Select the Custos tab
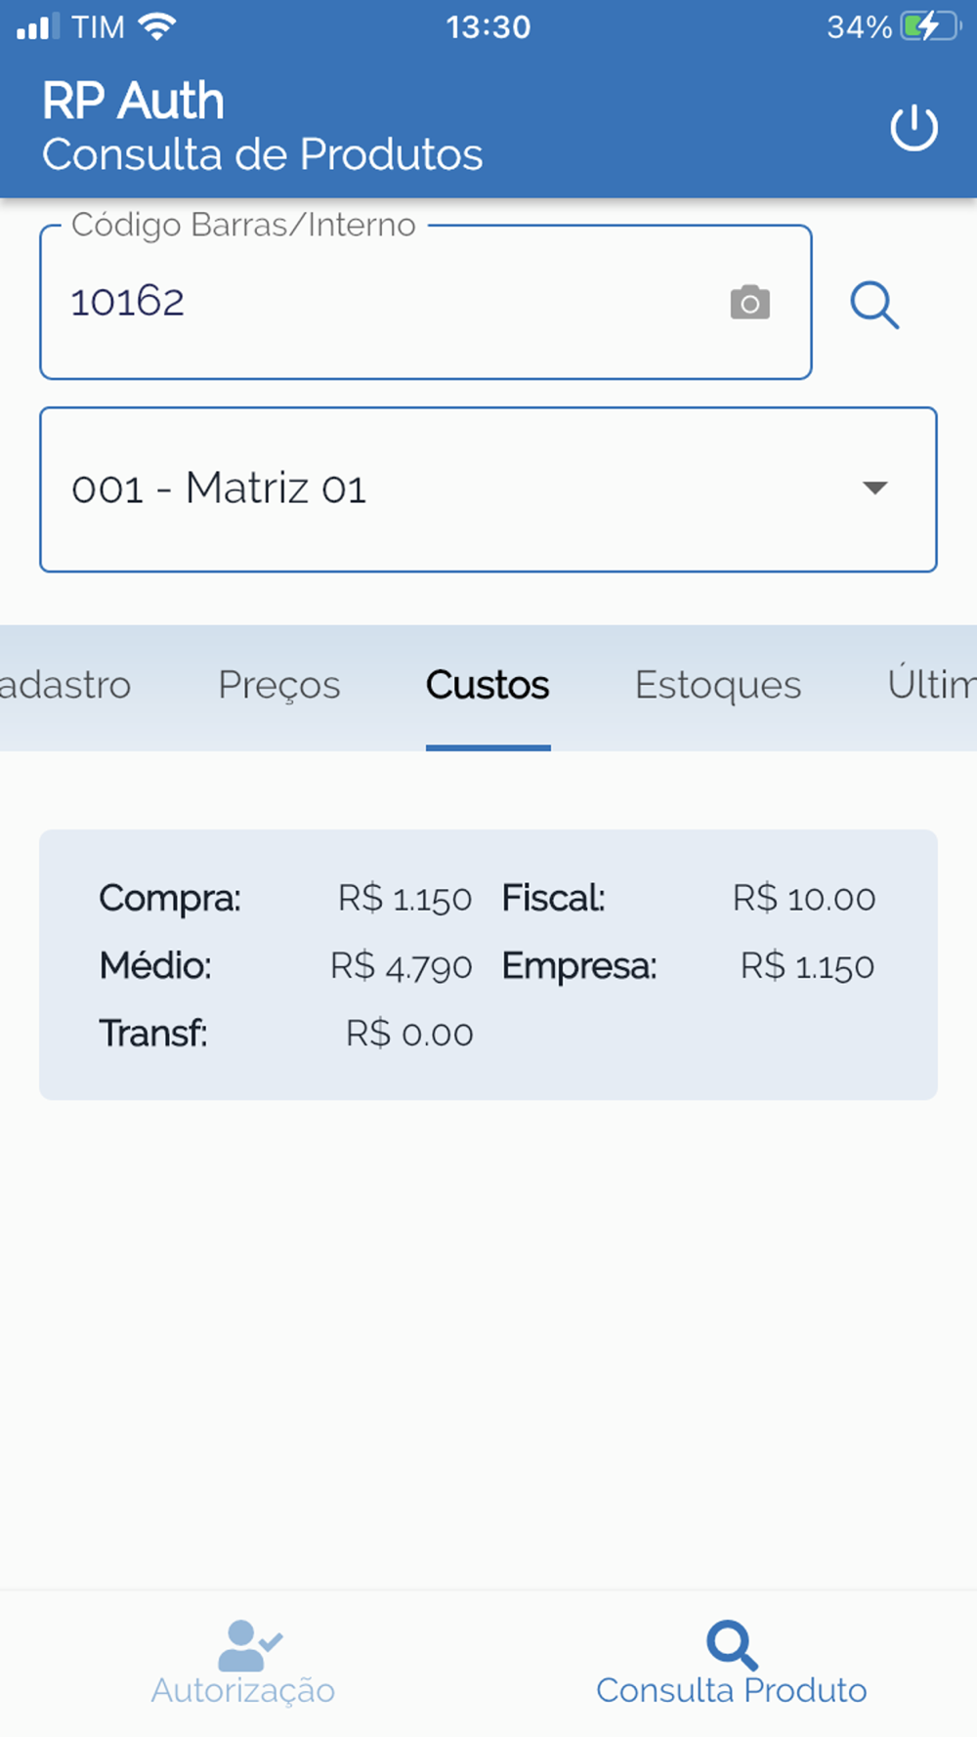The image size is (977, 1737). (x=488, y=685)
